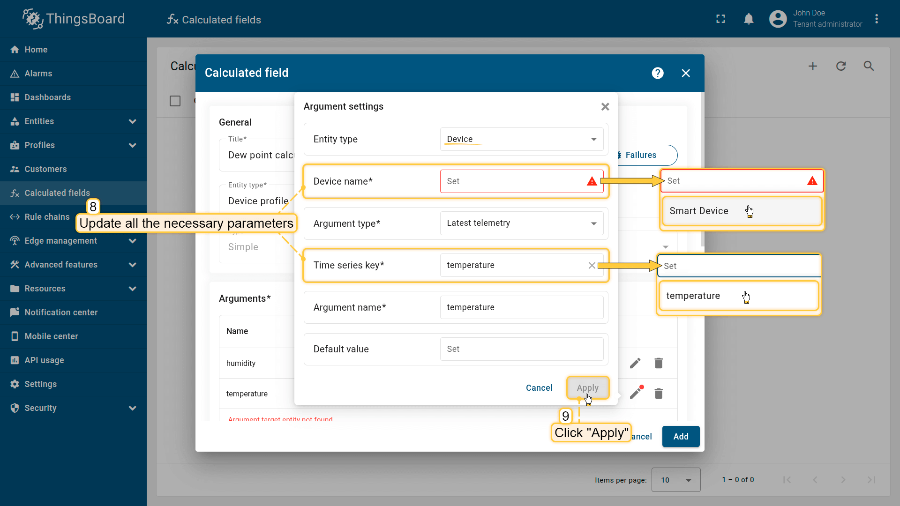Open Dashboards in the sidebar
Screen dimensions: 900x506
pyautogui.click(x=47, y=97)
